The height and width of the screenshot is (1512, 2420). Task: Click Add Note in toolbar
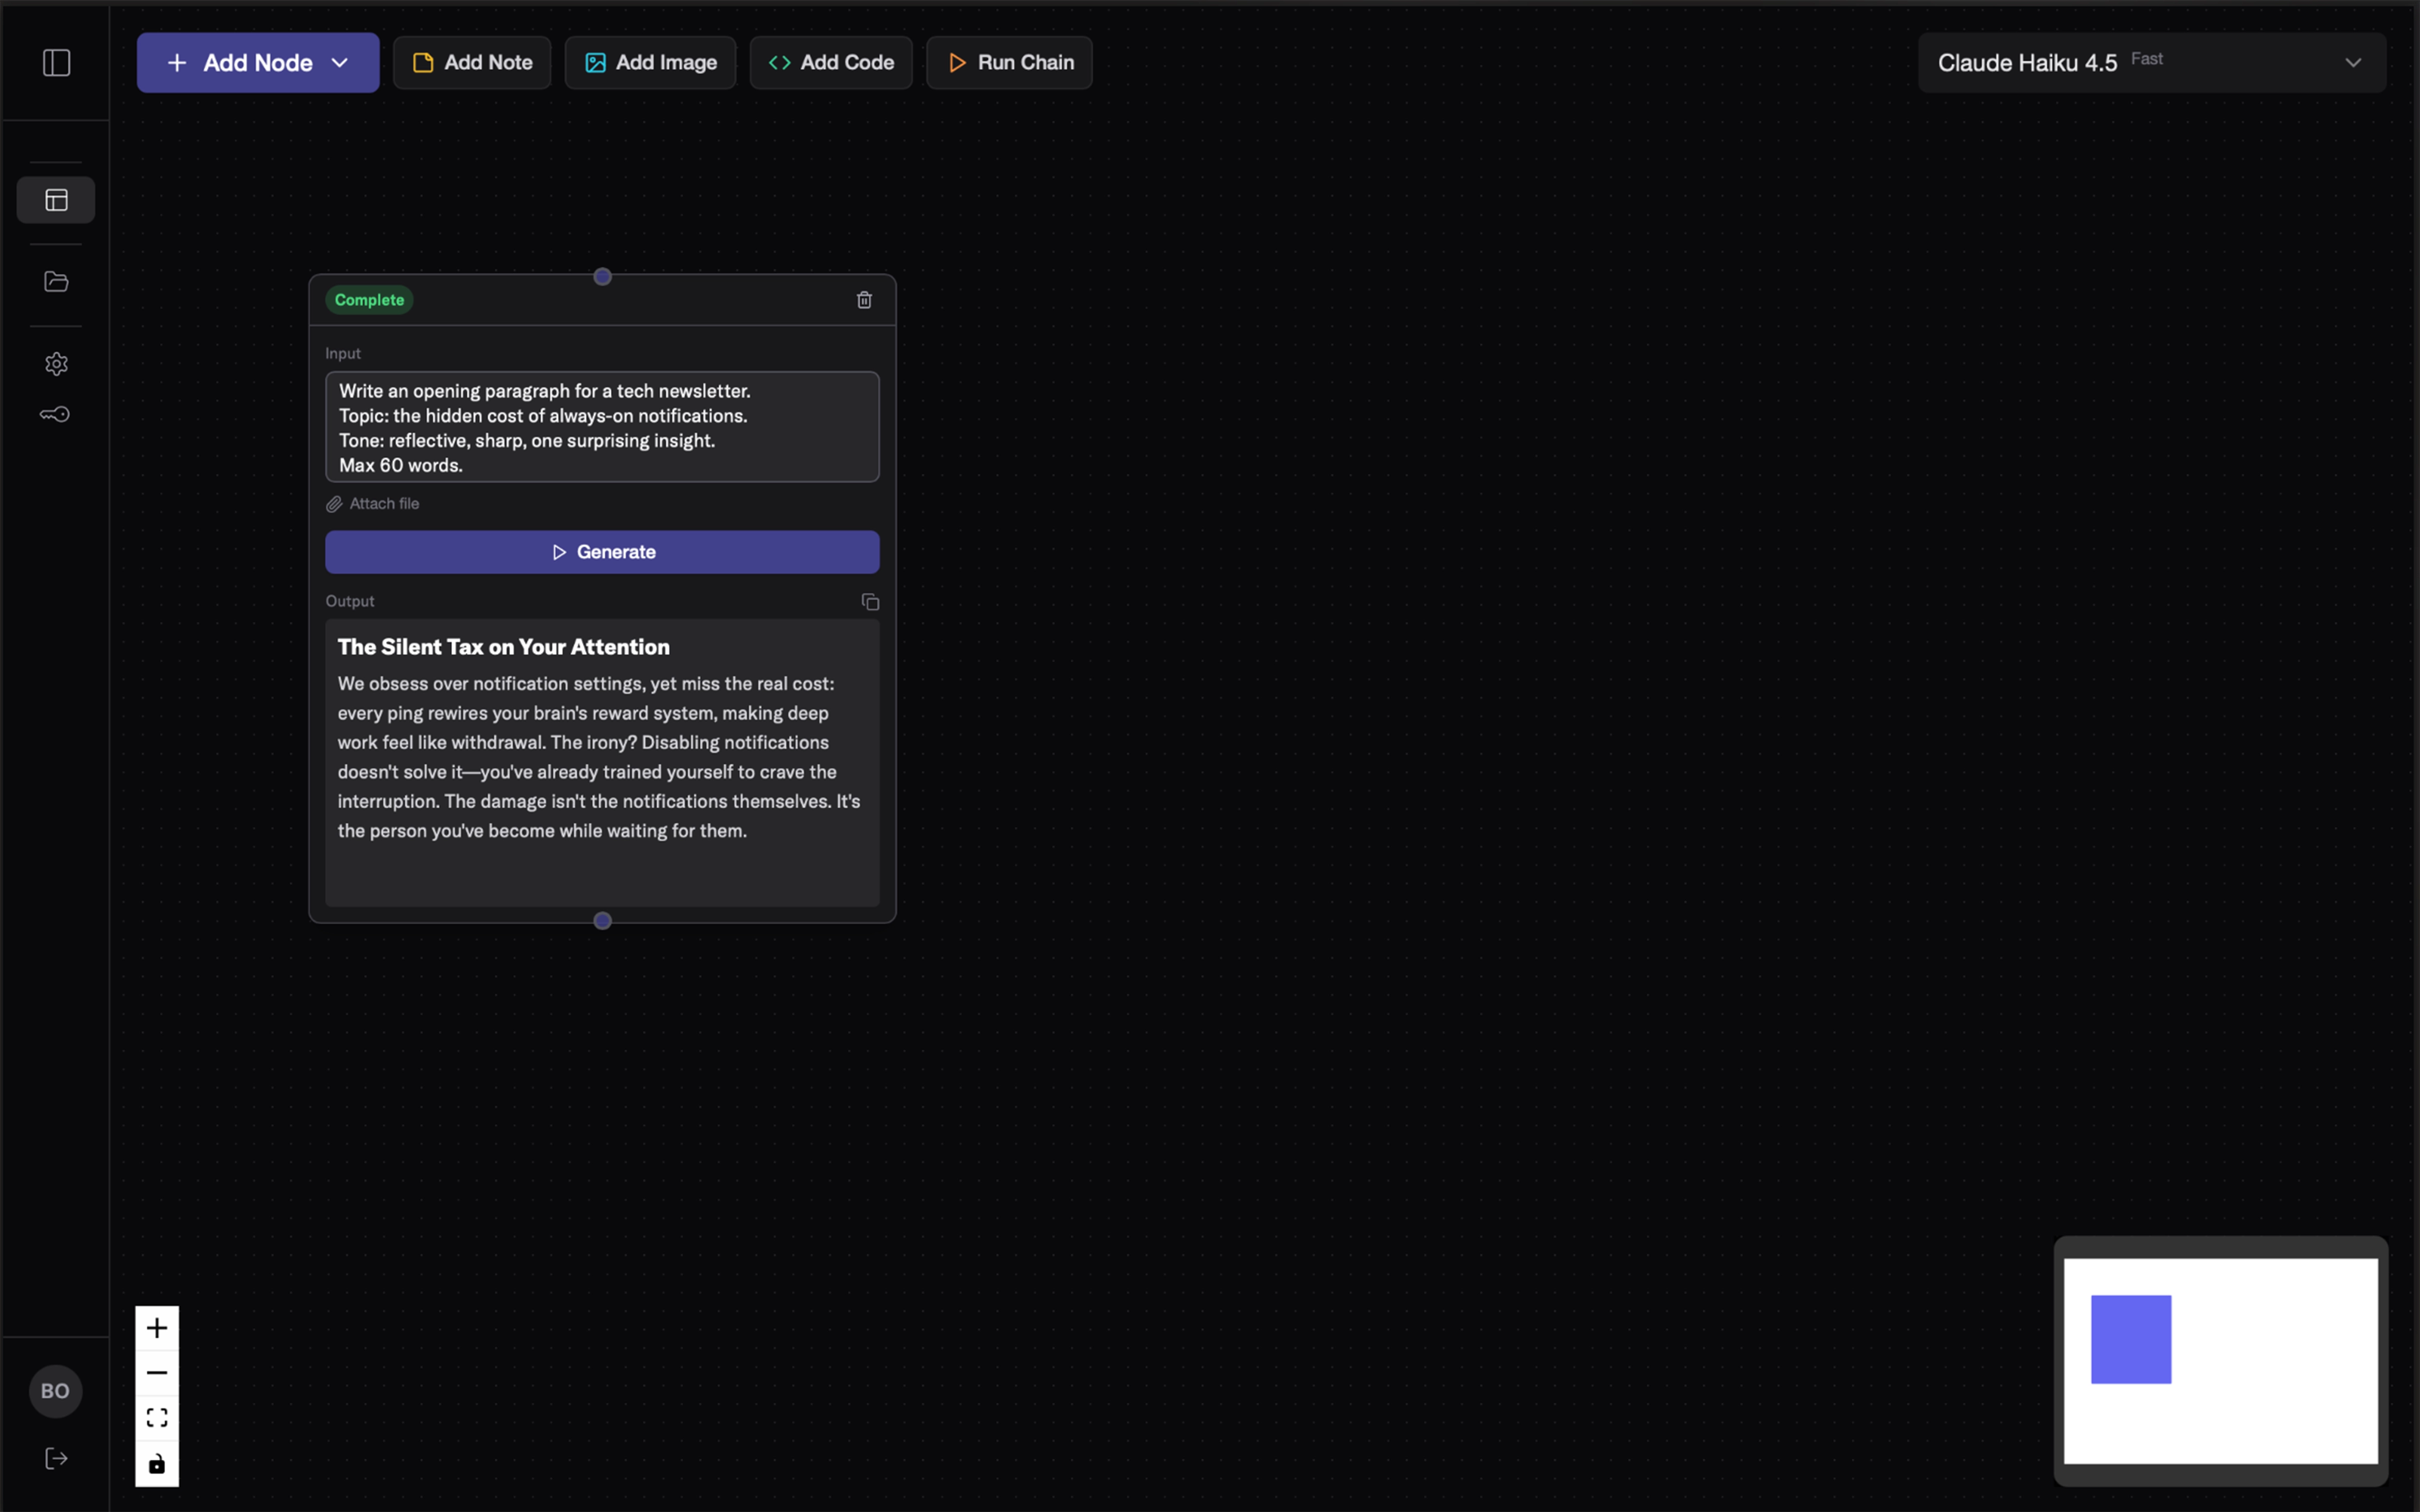pyautogui.click(x=472, y=63)
